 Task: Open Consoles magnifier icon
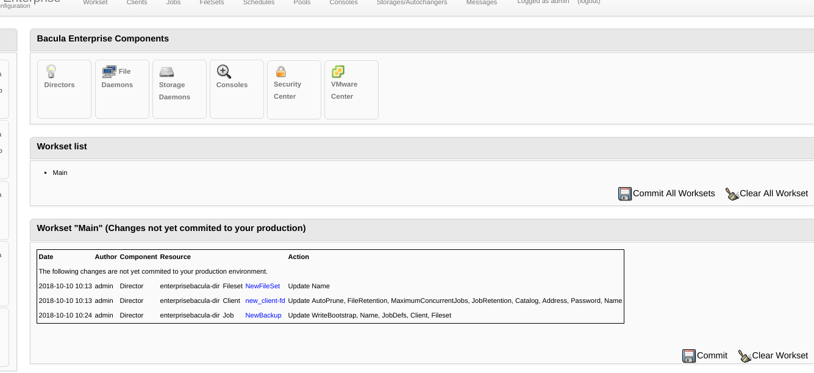pos(224,71)
